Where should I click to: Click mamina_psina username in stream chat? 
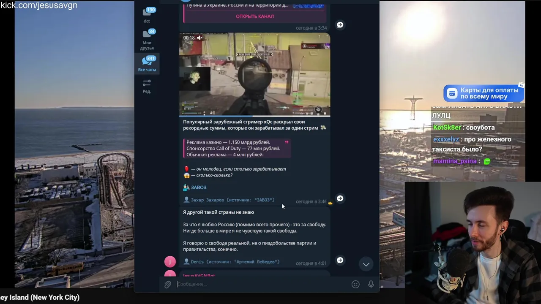tap(455, 161)
